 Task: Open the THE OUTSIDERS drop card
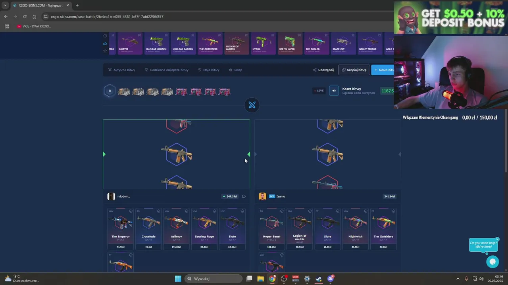pyautogui.click(x=210, y=43)
